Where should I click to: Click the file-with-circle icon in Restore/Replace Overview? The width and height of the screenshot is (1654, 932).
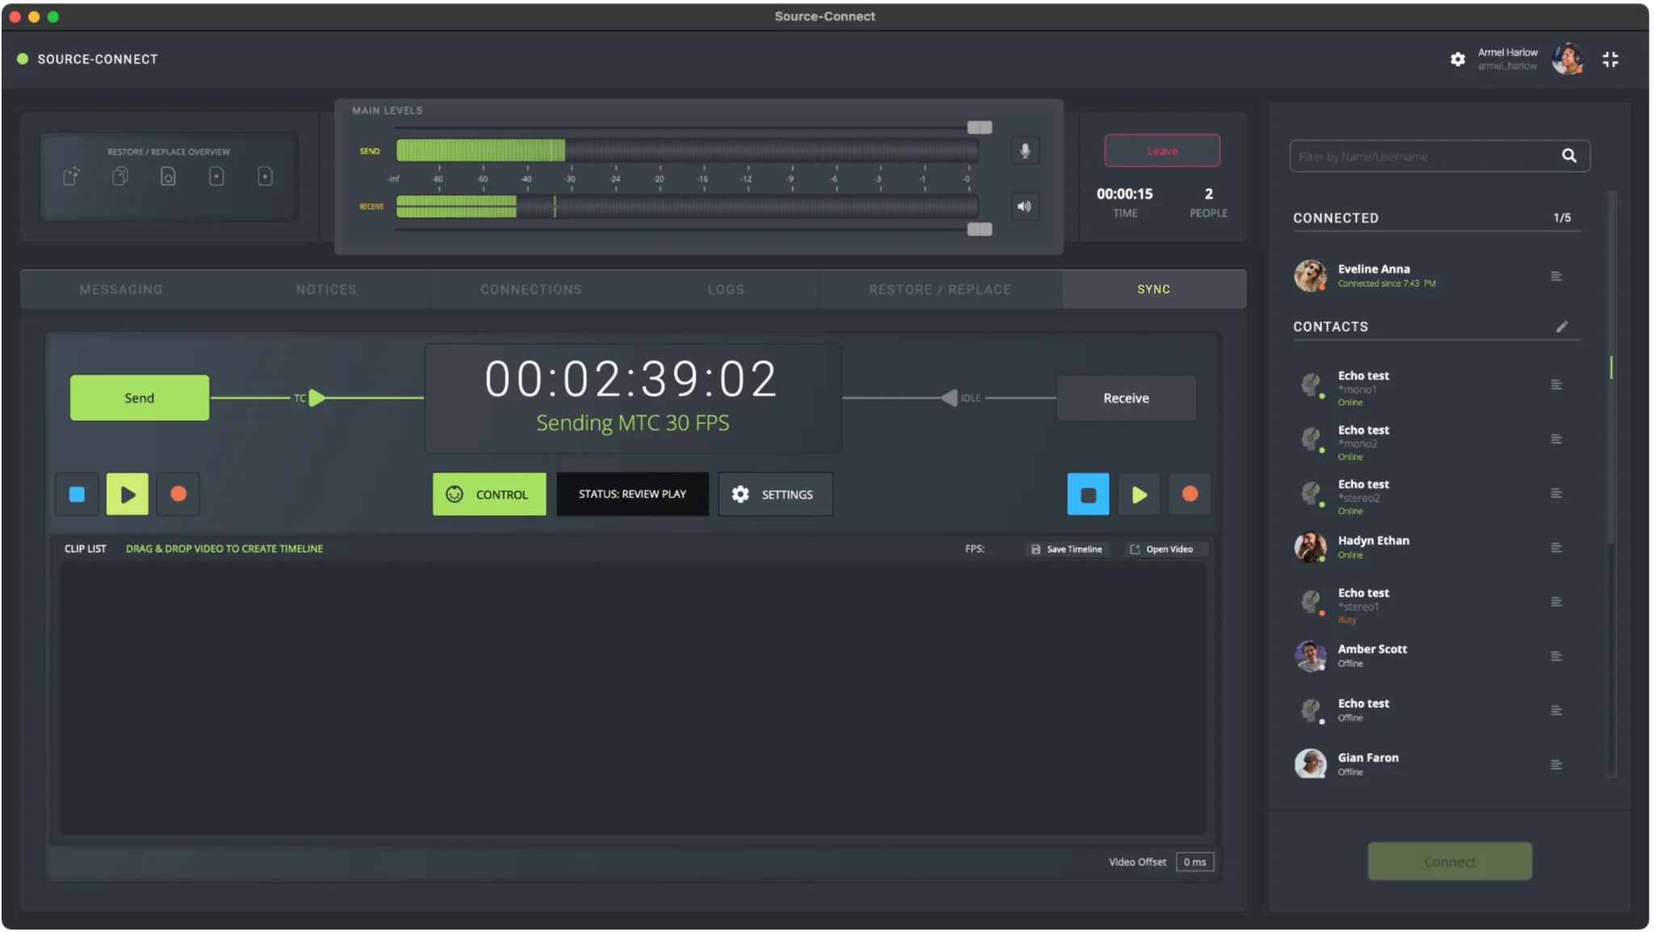[168, 176]
